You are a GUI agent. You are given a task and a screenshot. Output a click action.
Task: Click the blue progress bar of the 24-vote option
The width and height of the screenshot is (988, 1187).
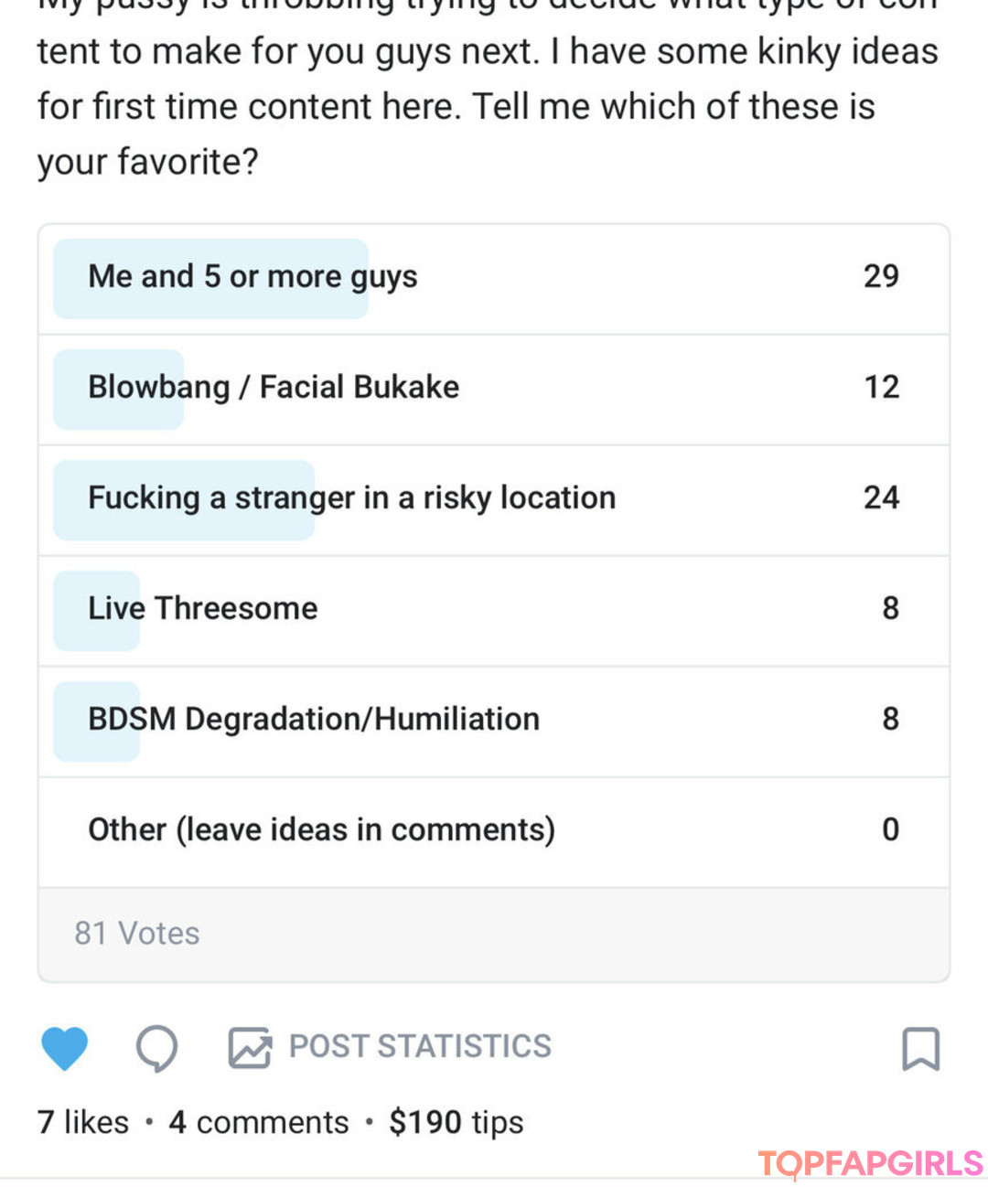coord(184,500)
